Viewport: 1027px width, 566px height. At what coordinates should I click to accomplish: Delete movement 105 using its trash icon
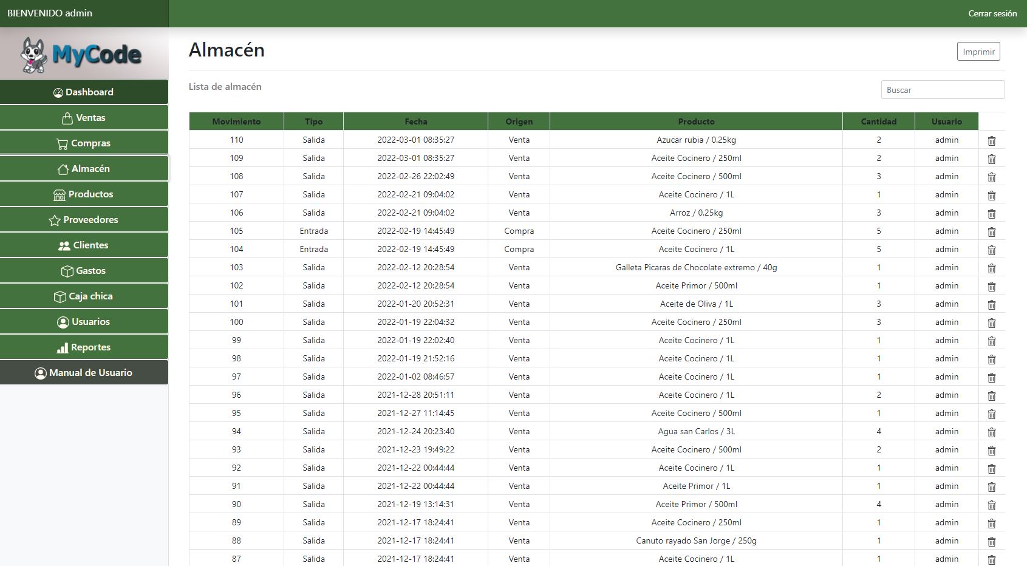(991, 231)
